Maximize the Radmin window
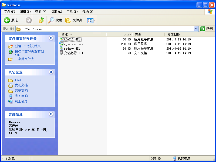 click(206, 5)
